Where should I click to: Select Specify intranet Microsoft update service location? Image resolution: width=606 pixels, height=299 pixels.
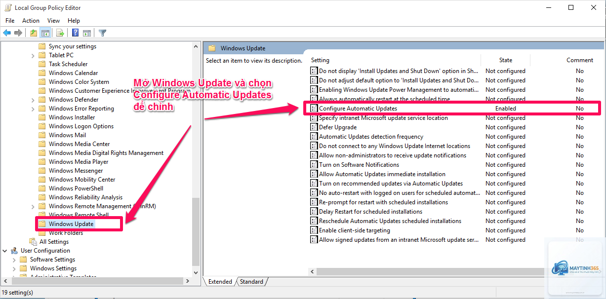click(x=383, y=118)
